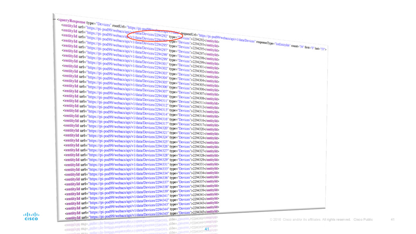Click the entityId row for 2294345
416x234 pixels.
coord(143,215)
